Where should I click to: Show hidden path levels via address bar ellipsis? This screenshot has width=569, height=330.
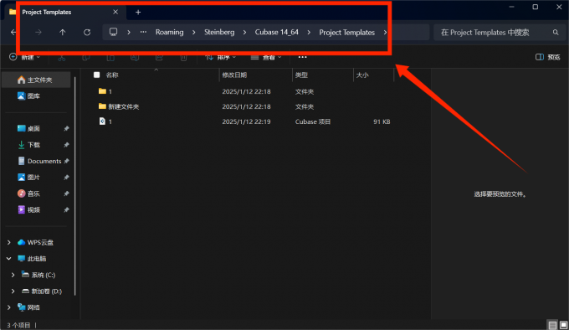pos(143,32)
